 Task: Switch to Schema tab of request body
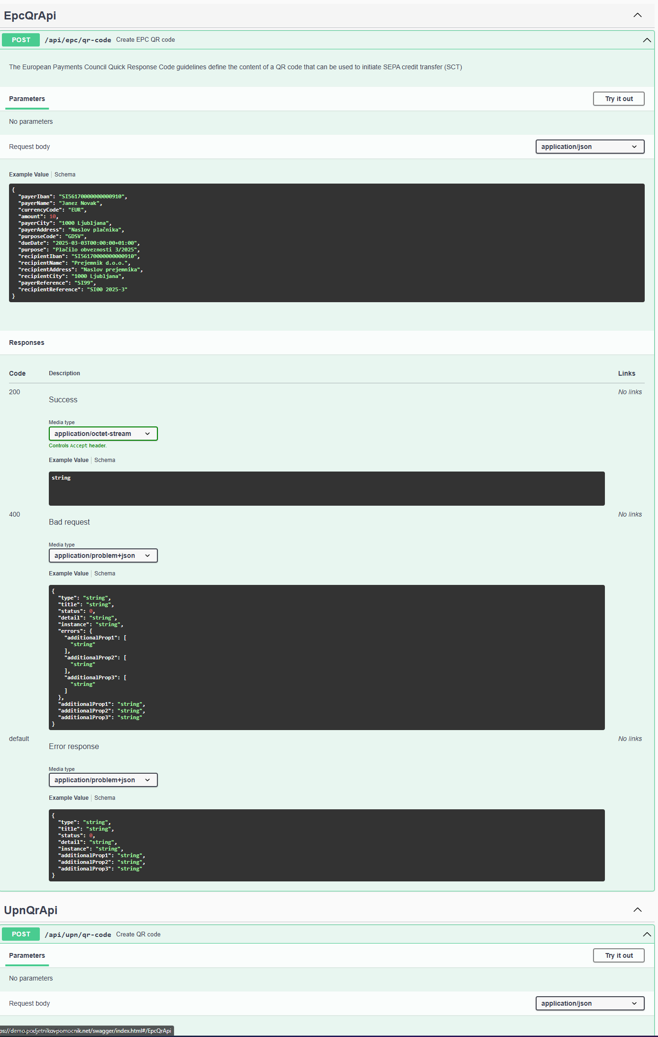tap(65, 175)
